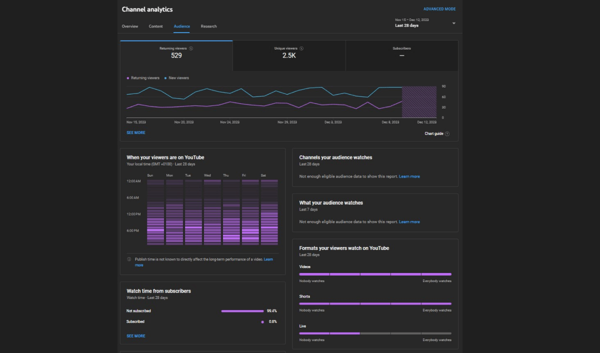Click the 2.5K unique viewers value
This screenshot has height=353, width=600.
point(289,55)
